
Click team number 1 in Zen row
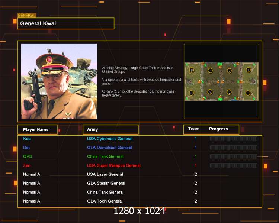tap(196, 165)
